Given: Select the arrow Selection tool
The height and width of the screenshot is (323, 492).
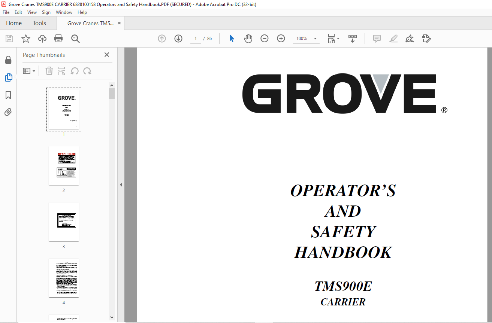Looking at the screenshot, I should click(232, 39).
